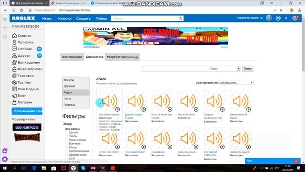The width and height of the screenshot is (305, 172).
Task: Open Моя Подача feed in the sidebar
Action: (25, 89)
